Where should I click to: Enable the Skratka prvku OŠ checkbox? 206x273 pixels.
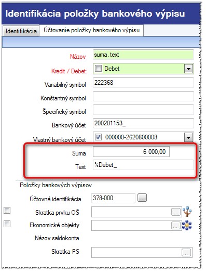click(7, 211)
